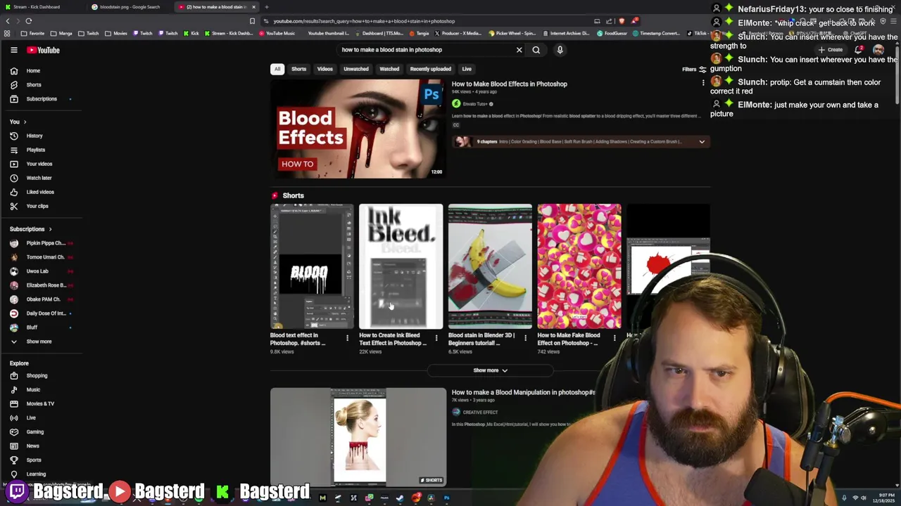Expand Subscriptions section header

[30, 229]
